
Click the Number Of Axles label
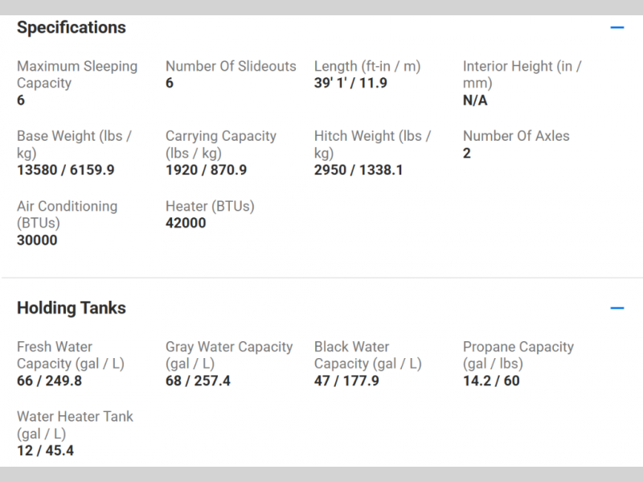tap(516, 136)
